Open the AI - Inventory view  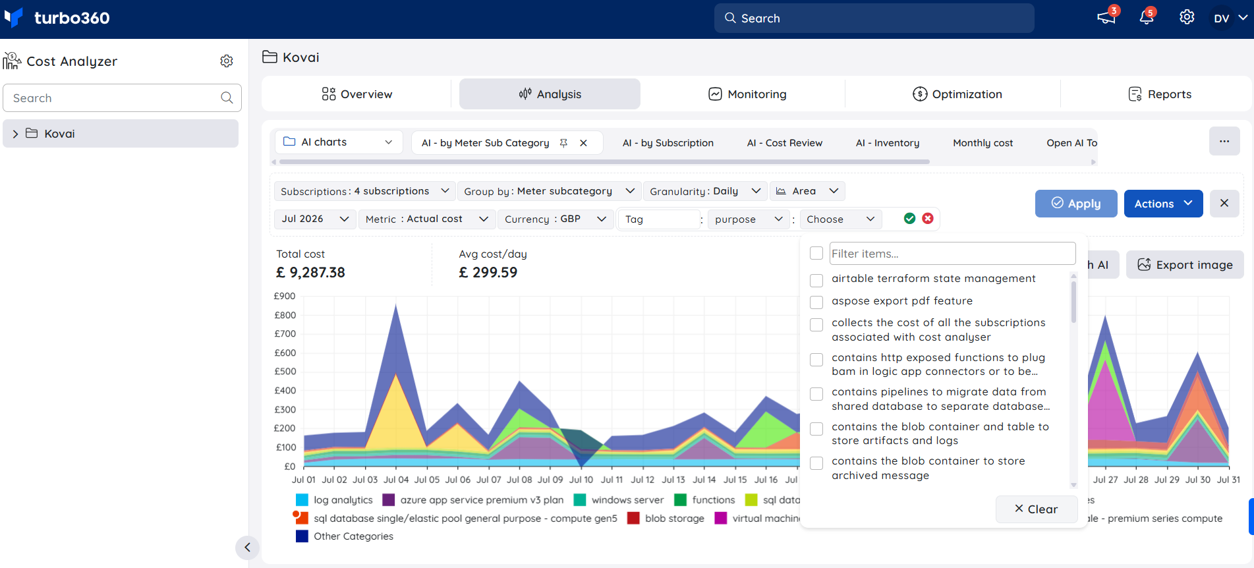pyautogui.click(x=888, y=143)
